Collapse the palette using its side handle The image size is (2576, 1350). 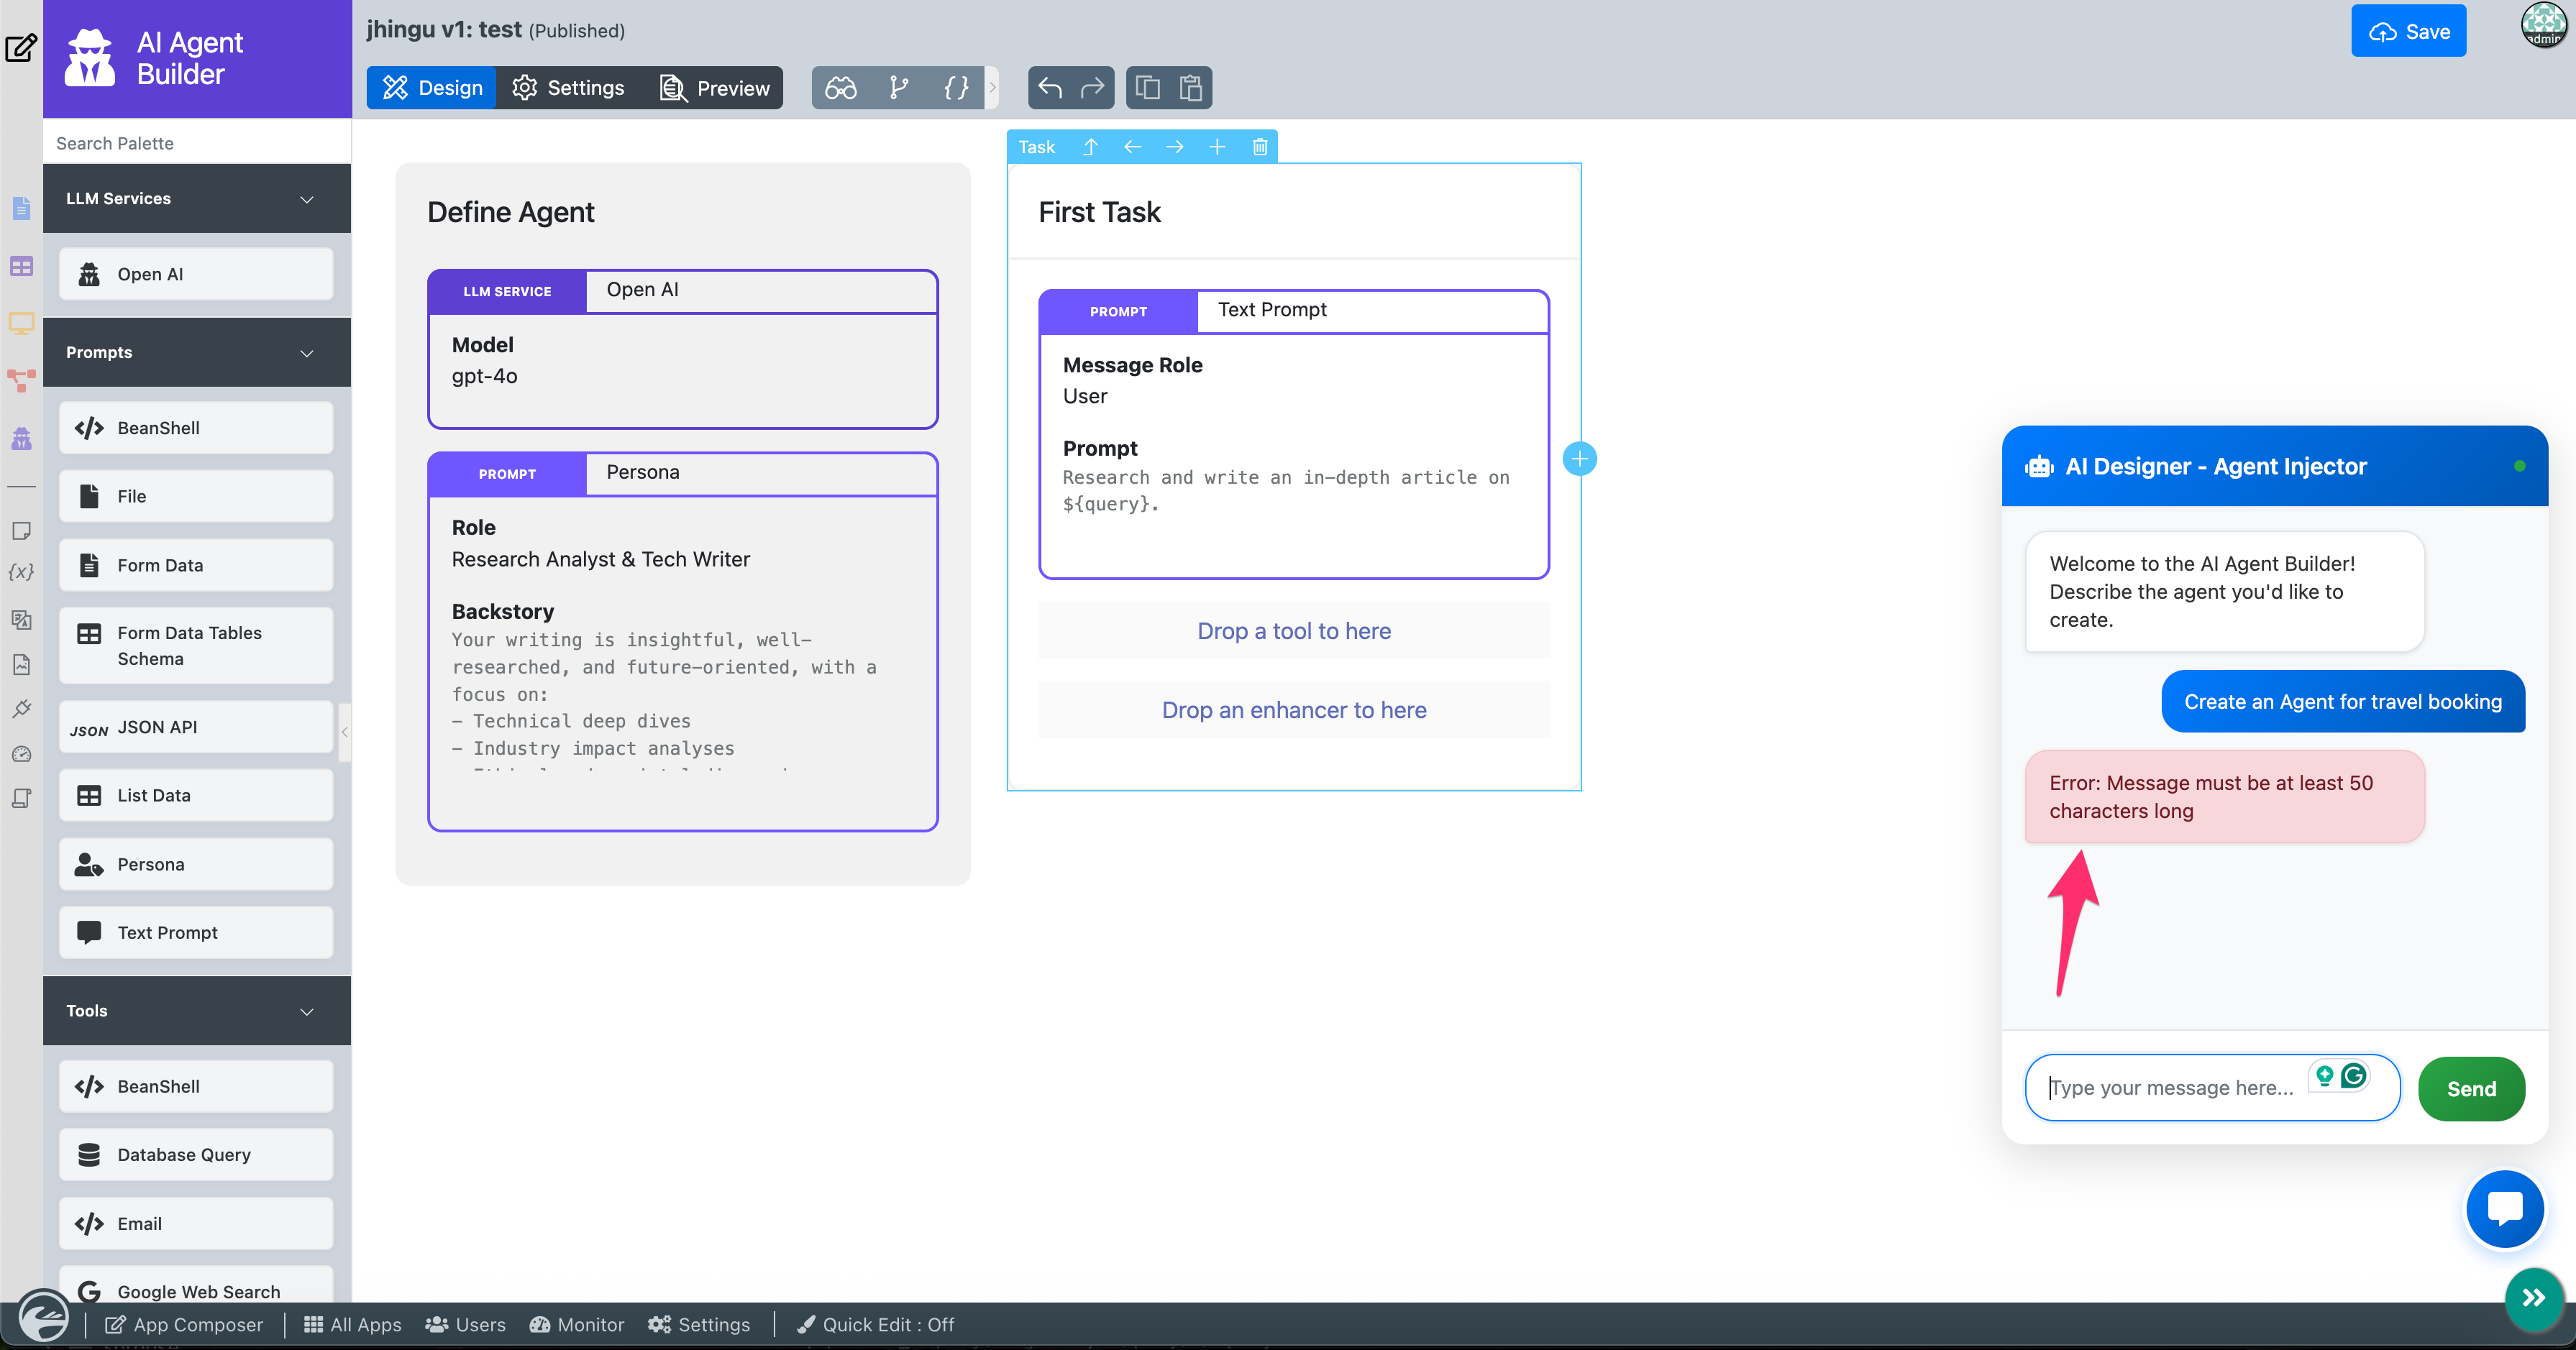click(345, 732)
